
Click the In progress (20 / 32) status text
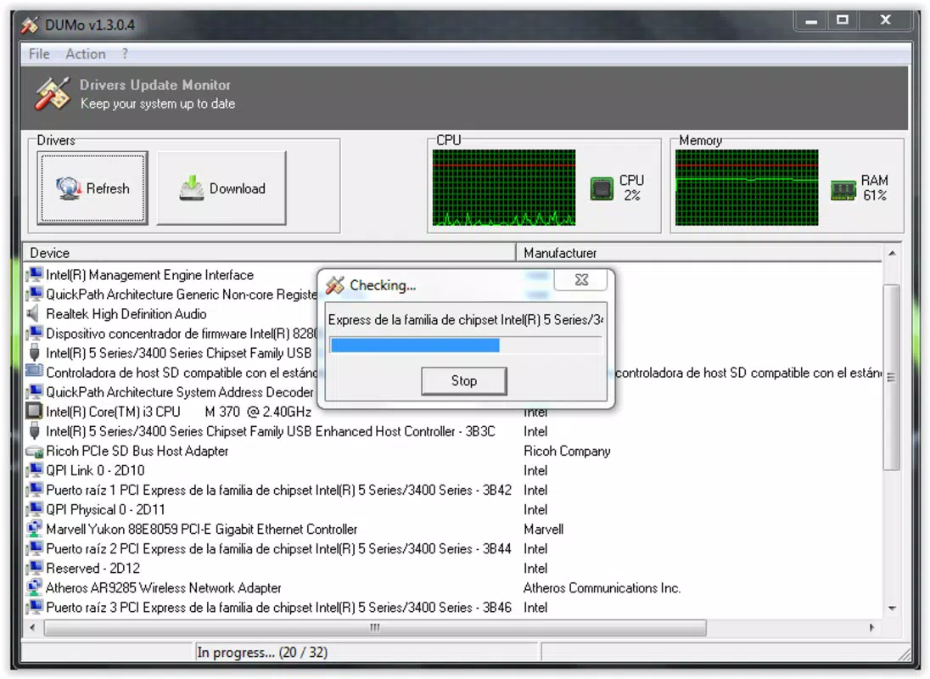[262, 653]
